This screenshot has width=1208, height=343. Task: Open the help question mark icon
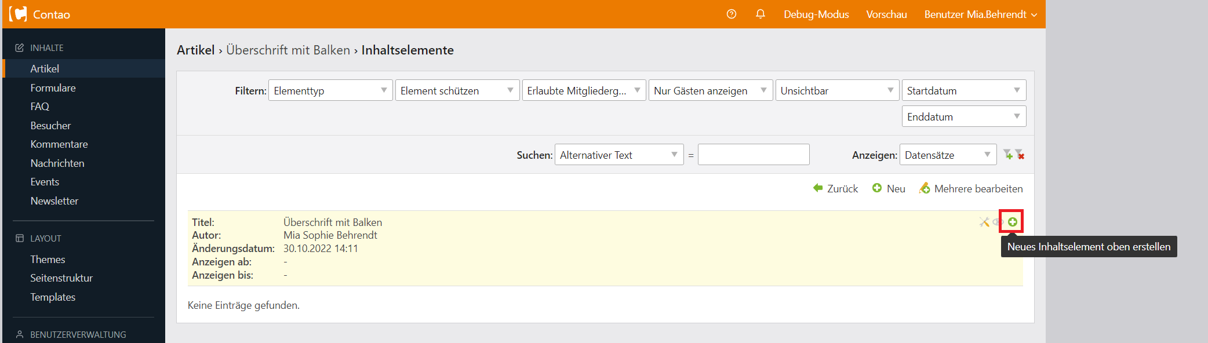pyautogui.click(x=732, y=14)
